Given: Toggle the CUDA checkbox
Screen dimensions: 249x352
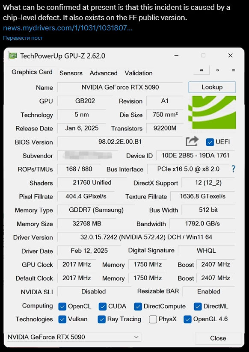Looking at the screenshot, I should tap(102, 306).
